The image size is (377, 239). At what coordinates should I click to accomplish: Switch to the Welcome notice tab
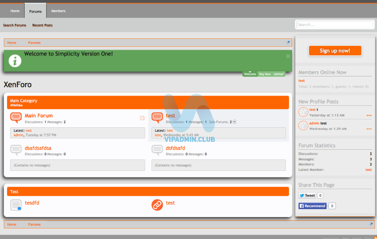pyautogui.click(x=250, y=74)
